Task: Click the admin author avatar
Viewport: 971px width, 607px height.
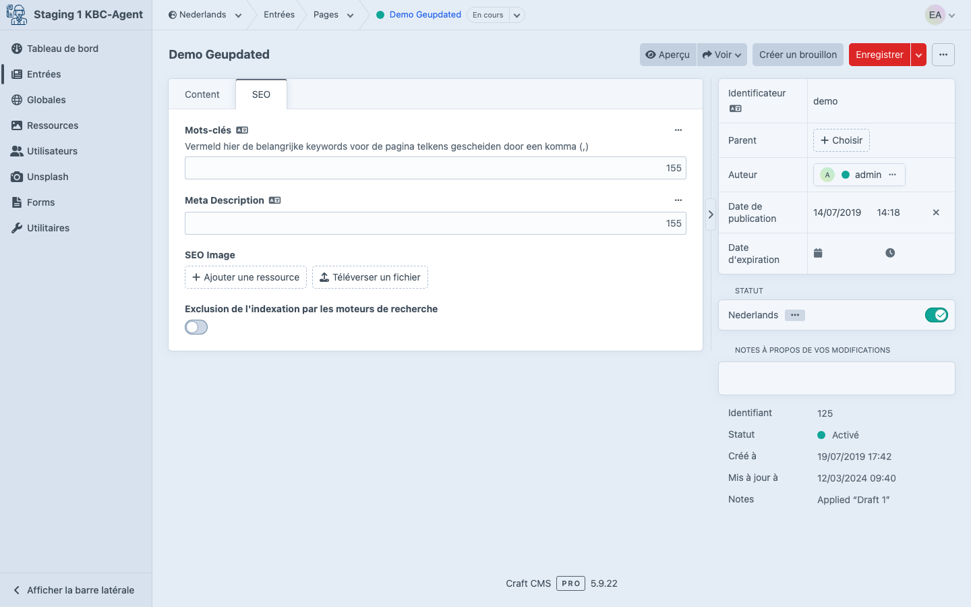Action: tap(827, 175)
